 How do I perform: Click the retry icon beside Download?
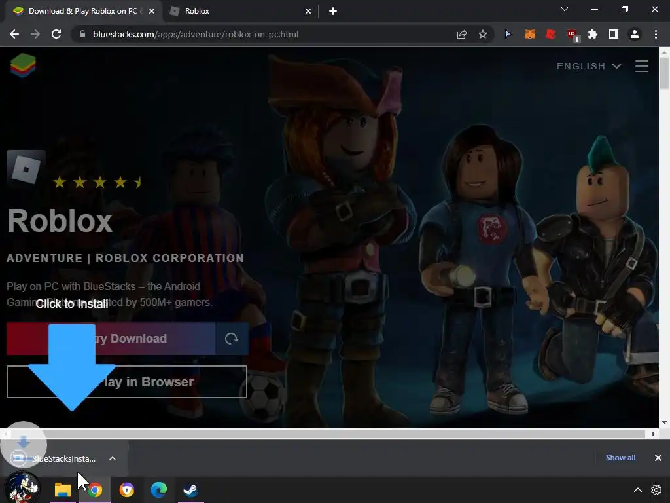click(x=232, y=339)
